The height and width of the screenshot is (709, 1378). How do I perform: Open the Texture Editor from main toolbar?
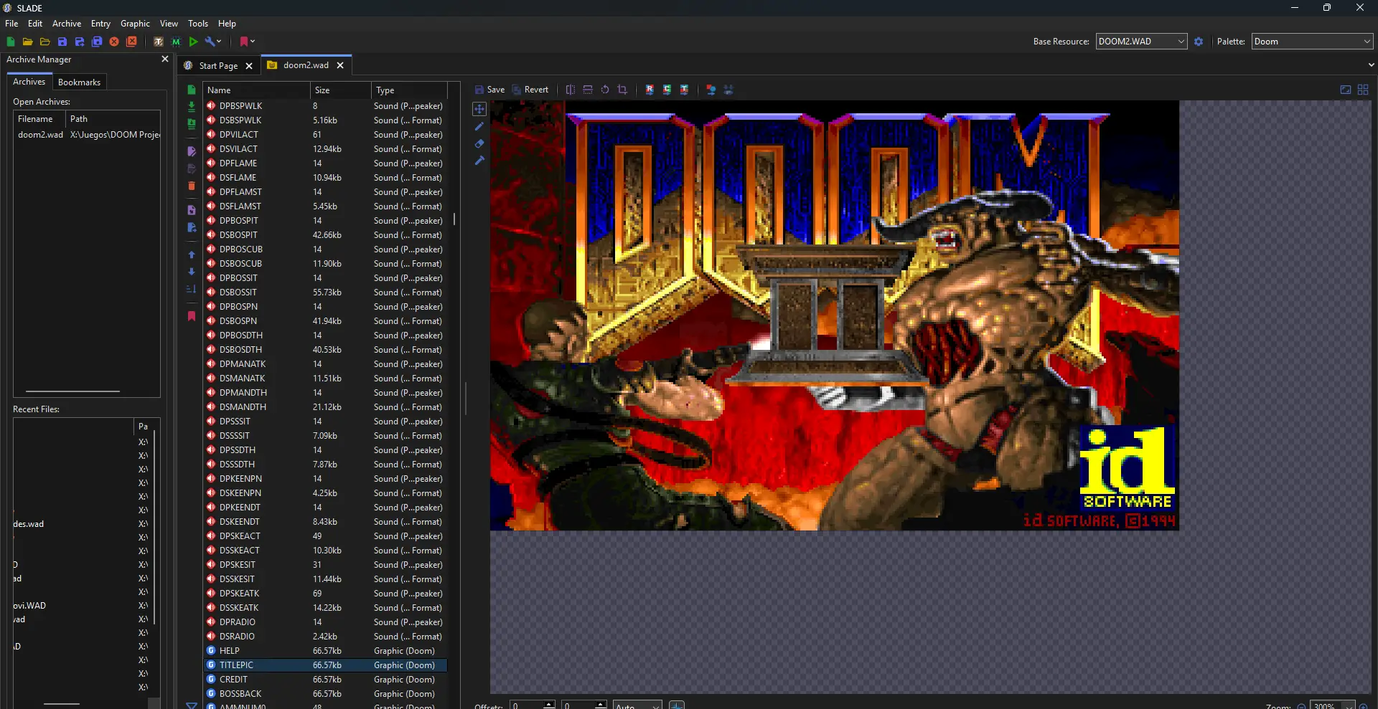pyautogui.click(x=159, y=42)
